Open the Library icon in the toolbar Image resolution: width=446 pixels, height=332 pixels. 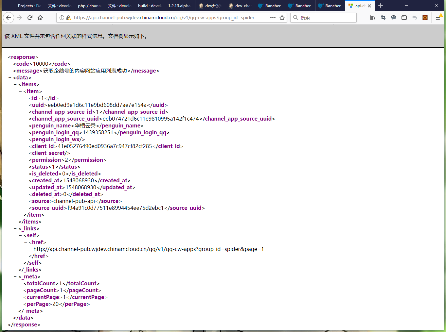[373, 18]
